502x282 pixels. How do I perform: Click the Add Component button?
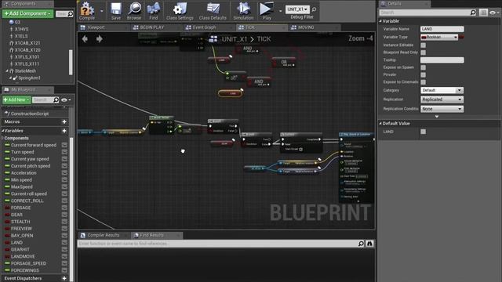tap(28, 14)
